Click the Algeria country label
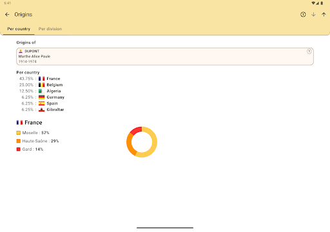 point(53,91)
